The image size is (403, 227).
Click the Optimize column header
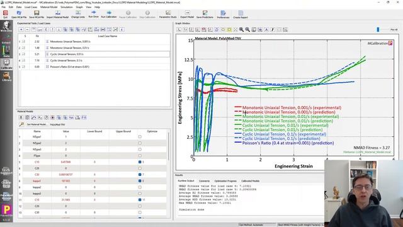tap(152, 131)
